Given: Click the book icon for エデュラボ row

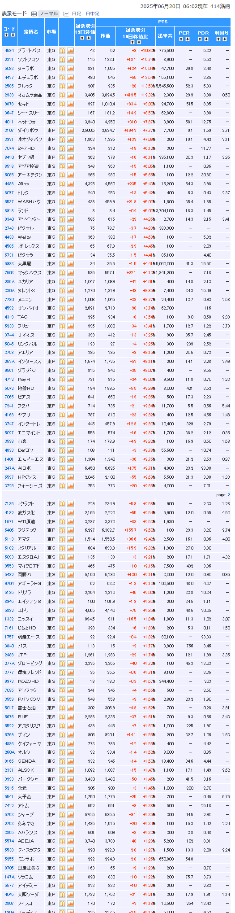Looking at the screenshot, I should tap(63, 77).
